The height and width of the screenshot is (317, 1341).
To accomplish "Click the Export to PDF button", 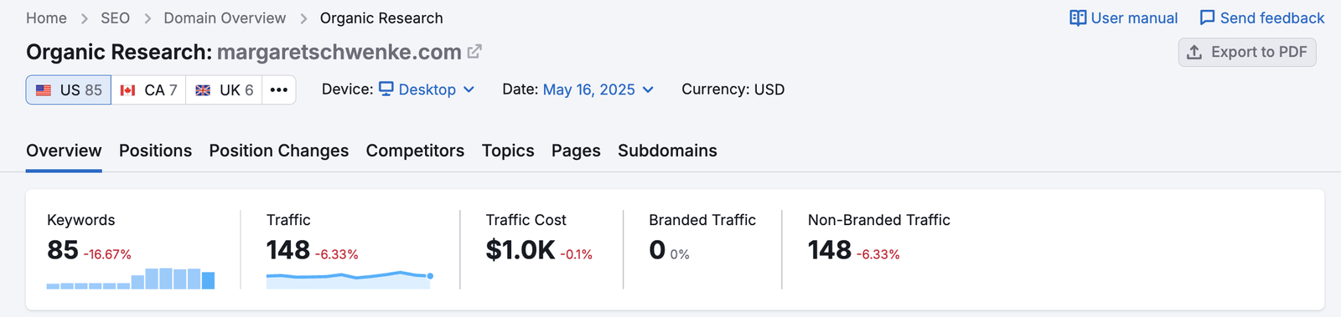I will 1247,52.
